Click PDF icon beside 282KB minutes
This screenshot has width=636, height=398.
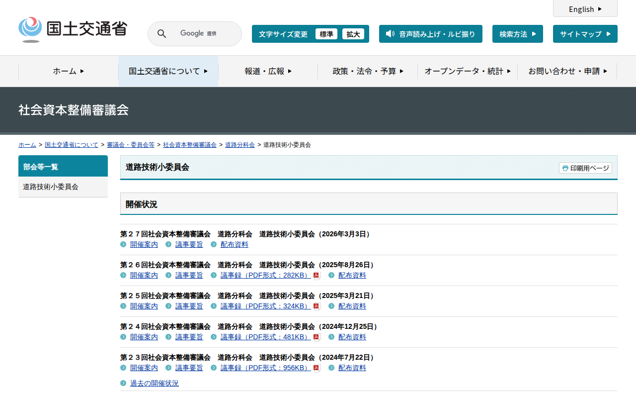[317, 276]
